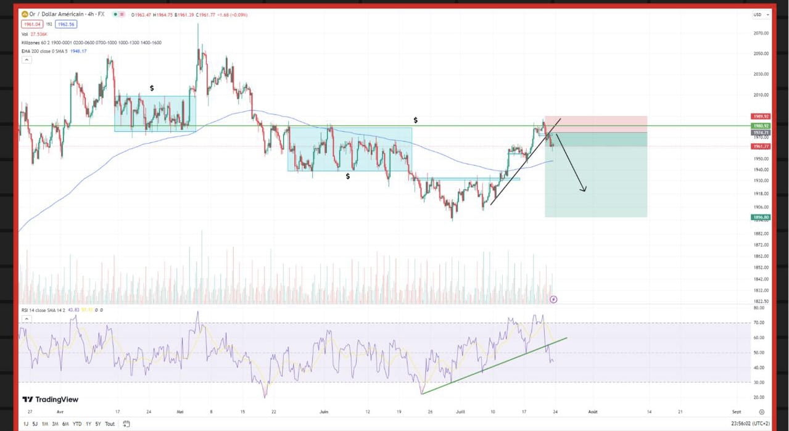Image resolution: width=789 pixels, height=431 pixels.
Task: Select the YTD date range
Action: (77, 424)
